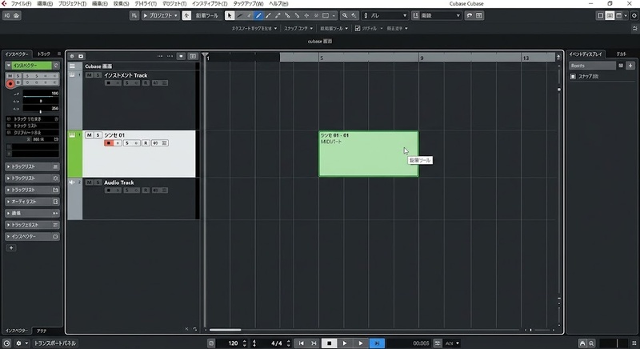Click the inspector volume slider showing 100
Screen dimensions: 640x349
tap(41, 94)
